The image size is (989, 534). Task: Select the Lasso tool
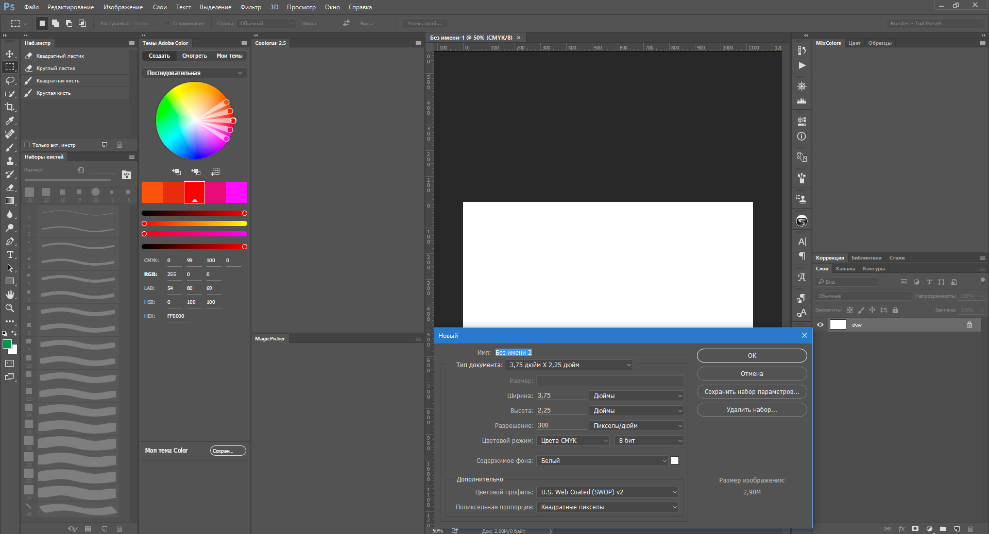point(10,80)
